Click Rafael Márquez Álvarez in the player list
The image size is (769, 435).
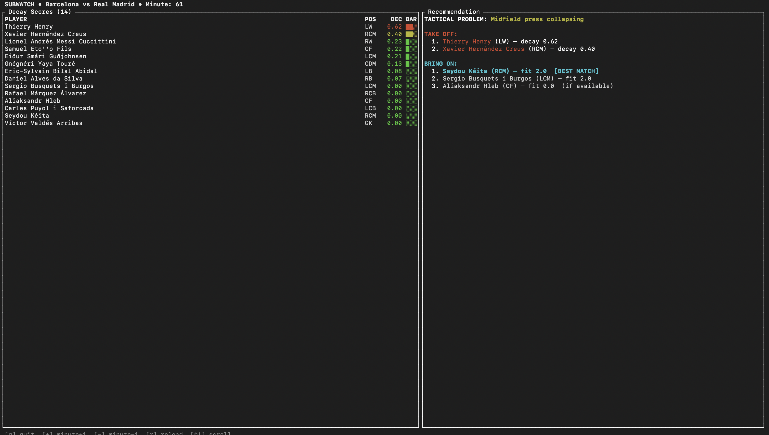pyautogui.click(x=45, y=93)
